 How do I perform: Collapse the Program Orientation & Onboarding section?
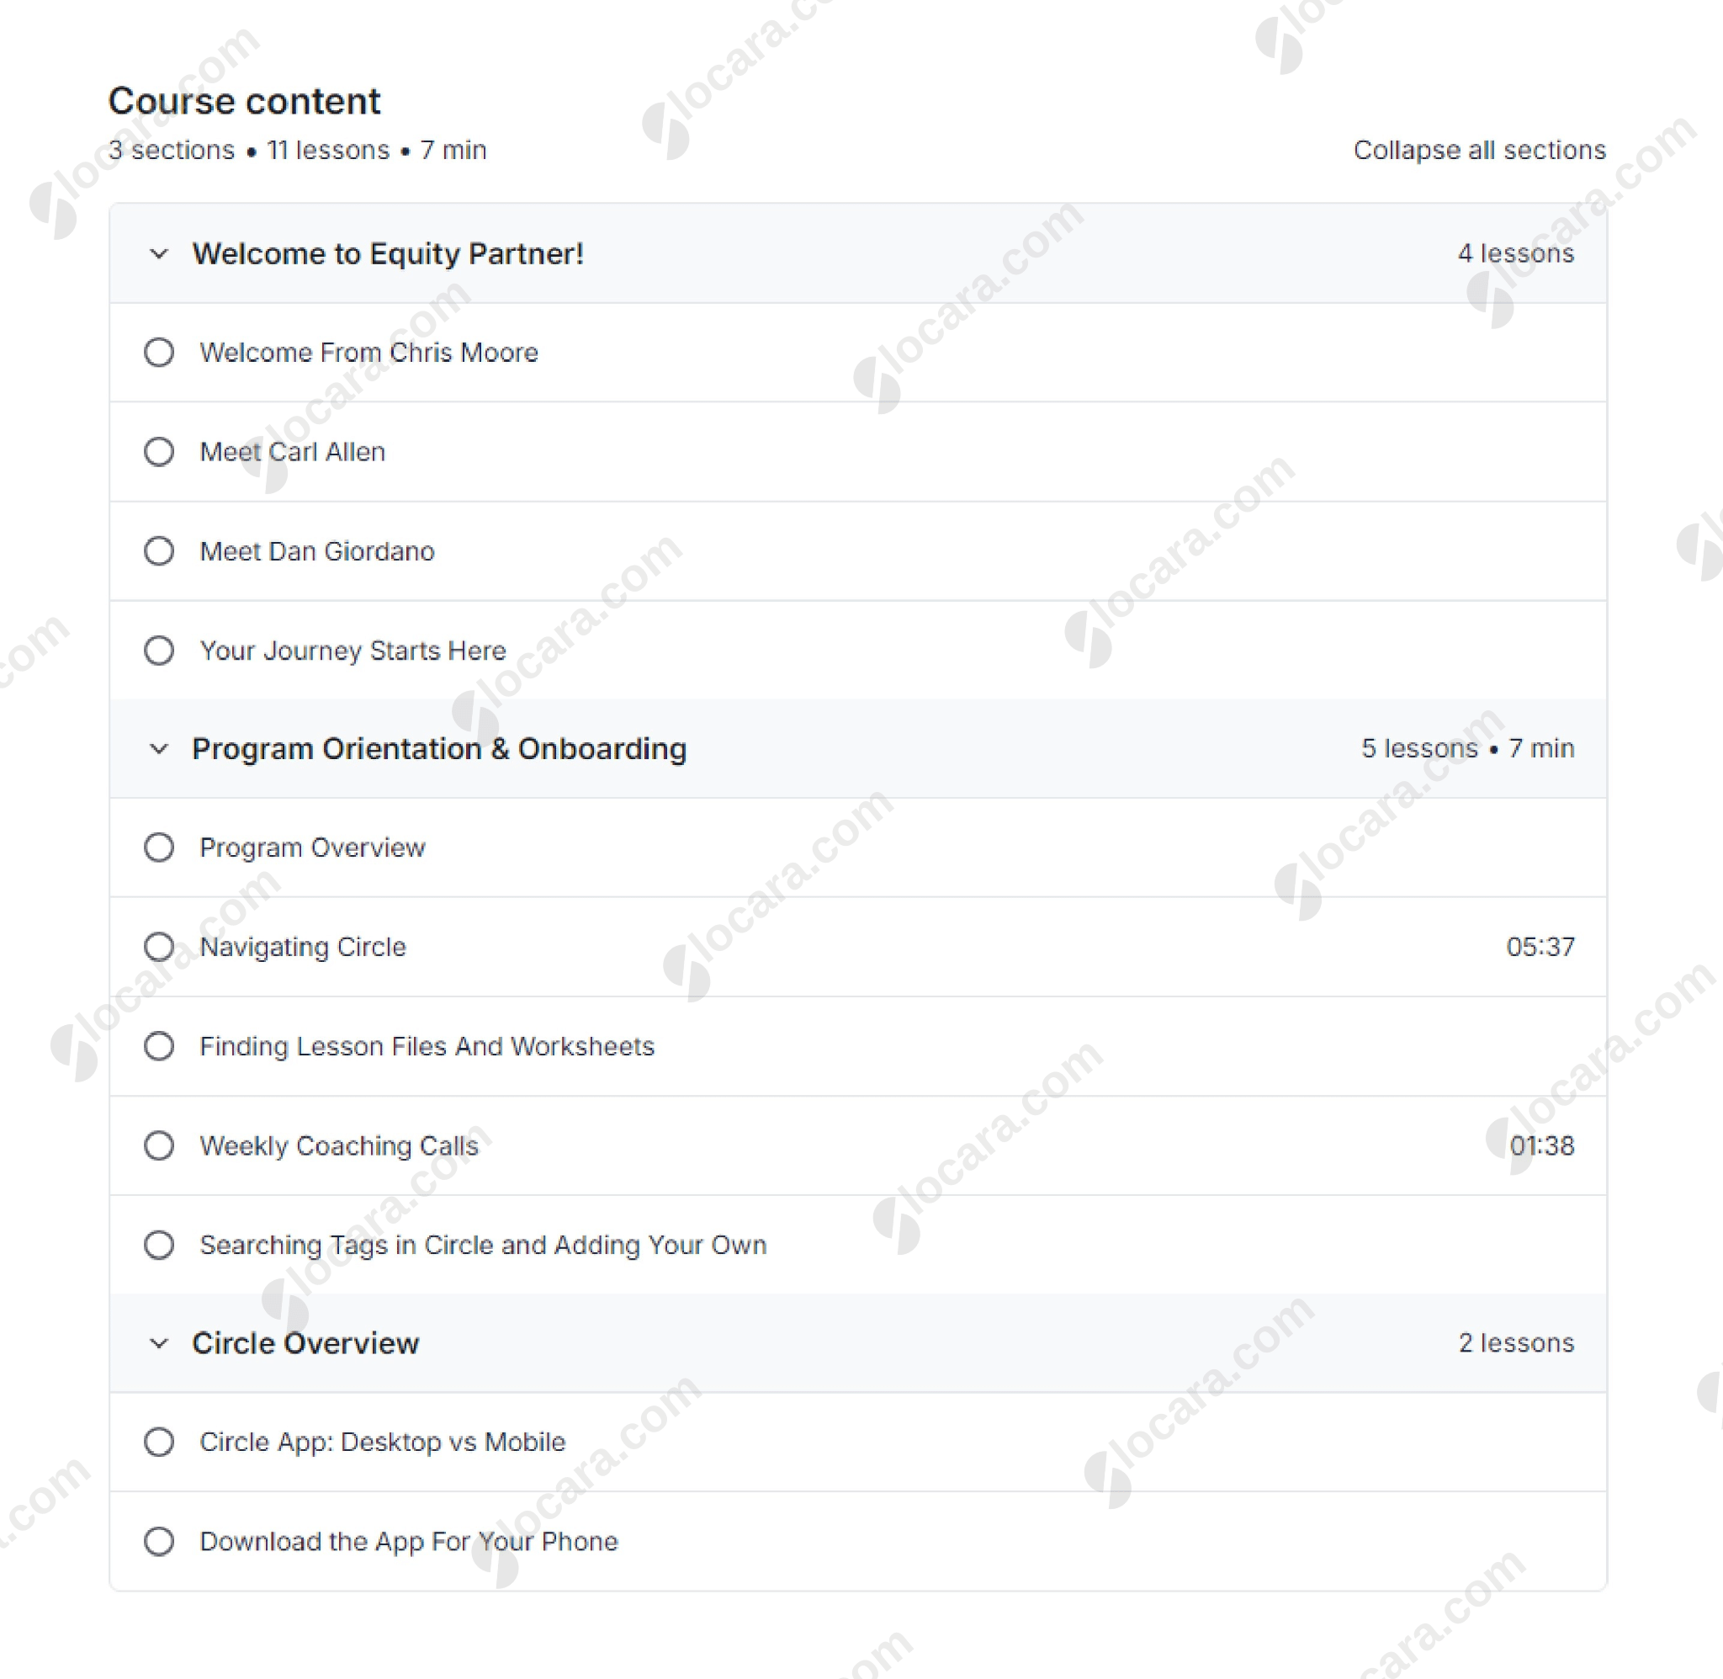click(159, 749)
